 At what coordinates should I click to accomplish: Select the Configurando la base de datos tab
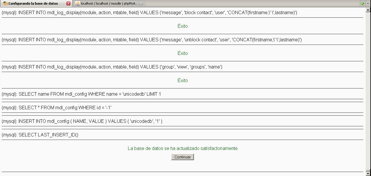(33, 3)
